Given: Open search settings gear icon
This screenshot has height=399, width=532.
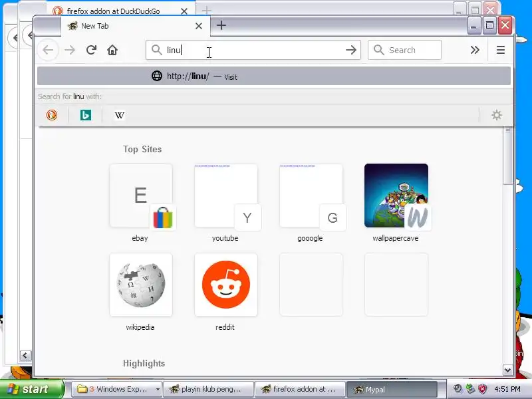Looking at the screenshot, I should (497, 115).
